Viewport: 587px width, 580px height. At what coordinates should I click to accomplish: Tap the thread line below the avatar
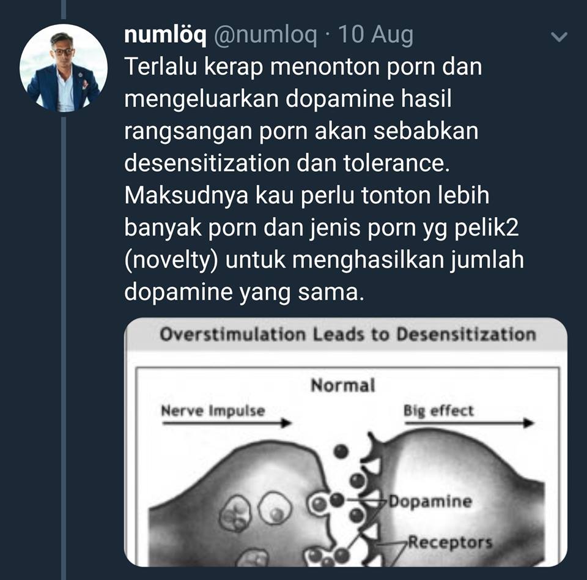click(x=63, y=349)
